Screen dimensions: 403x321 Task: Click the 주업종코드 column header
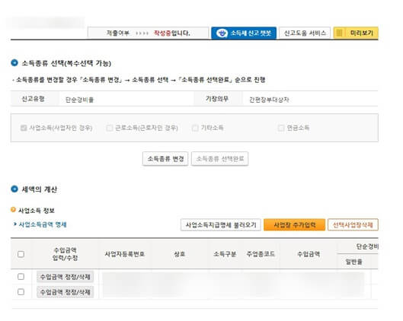click(261, 254)
